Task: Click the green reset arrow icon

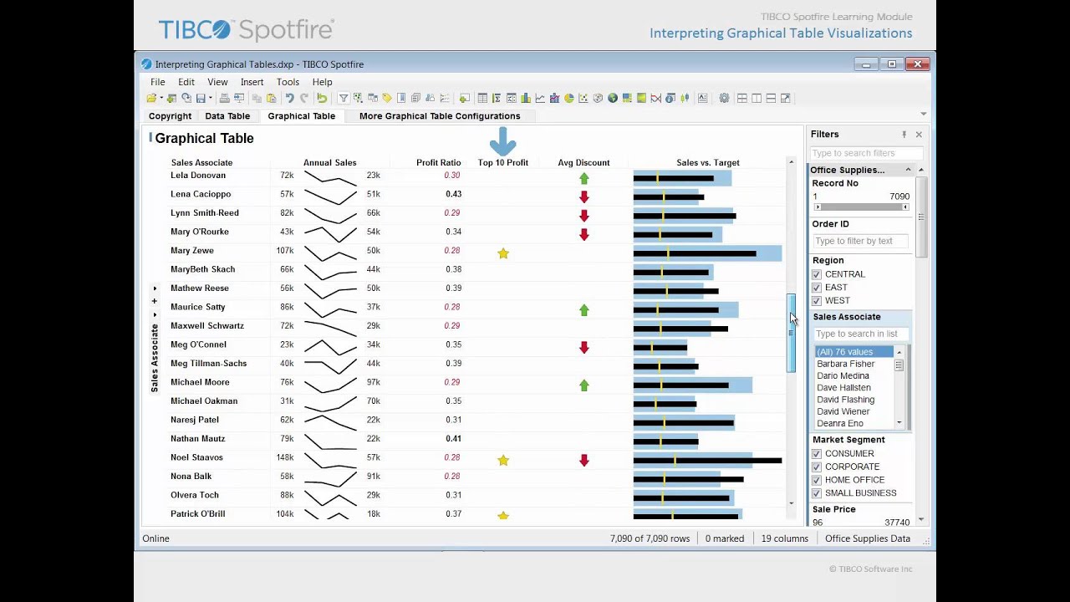Action: pyautogui.click(x=322, y=98)
